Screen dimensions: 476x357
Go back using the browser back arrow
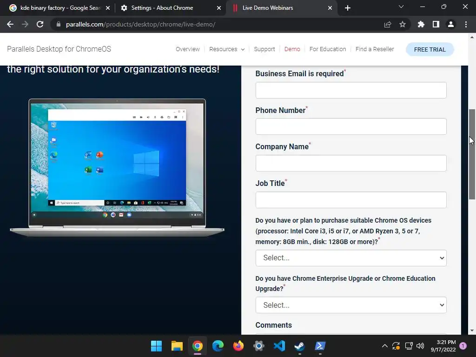coord(10,24)
